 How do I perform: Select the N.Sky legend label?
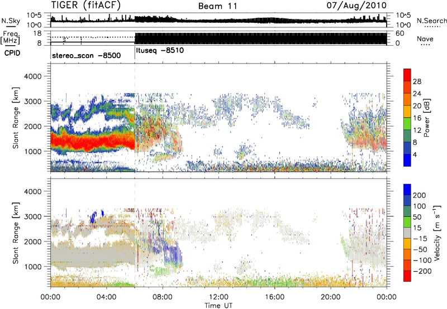click(x=11, y=21)
